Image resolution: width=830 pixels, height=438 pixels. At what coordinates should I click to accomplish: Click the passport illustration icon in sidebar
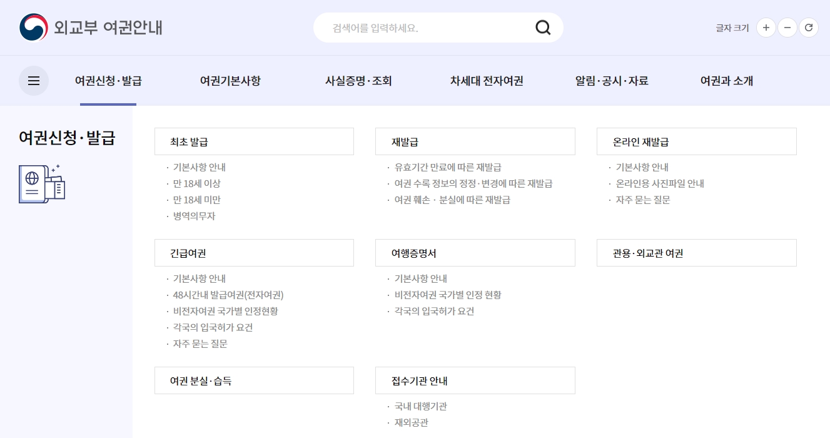click(x=42, y=183)
